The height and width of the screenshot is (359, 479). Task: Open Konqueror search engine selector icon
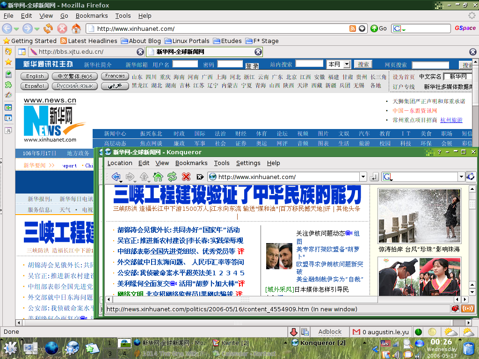click(x=387, y=177)
